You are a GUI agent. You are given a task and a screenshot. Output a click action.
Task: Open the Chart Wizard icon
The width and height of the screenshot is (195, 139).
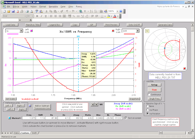(x=101, y=11)
